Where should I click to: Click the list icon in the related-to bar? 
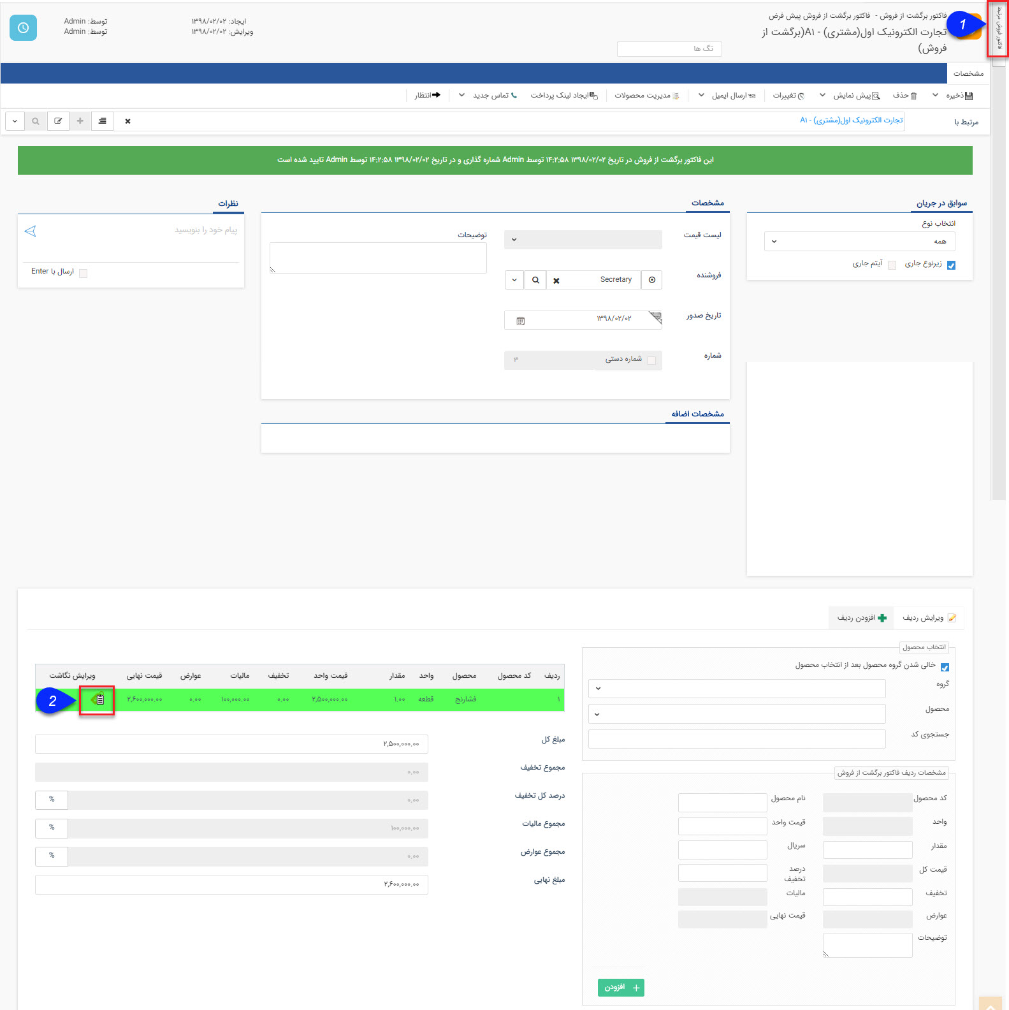(x=102, y=121)
